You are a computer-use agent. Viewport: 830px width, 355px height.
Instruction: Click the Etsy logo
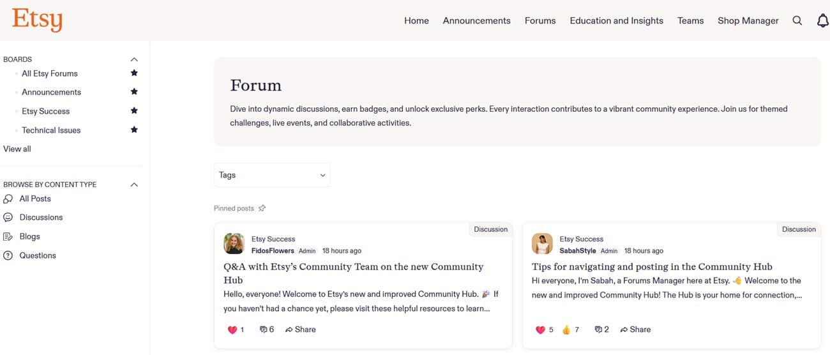click(x=37, y=20)
